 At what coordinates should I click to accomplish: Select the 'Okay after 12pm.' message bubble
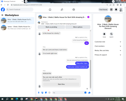pos(82,63)
